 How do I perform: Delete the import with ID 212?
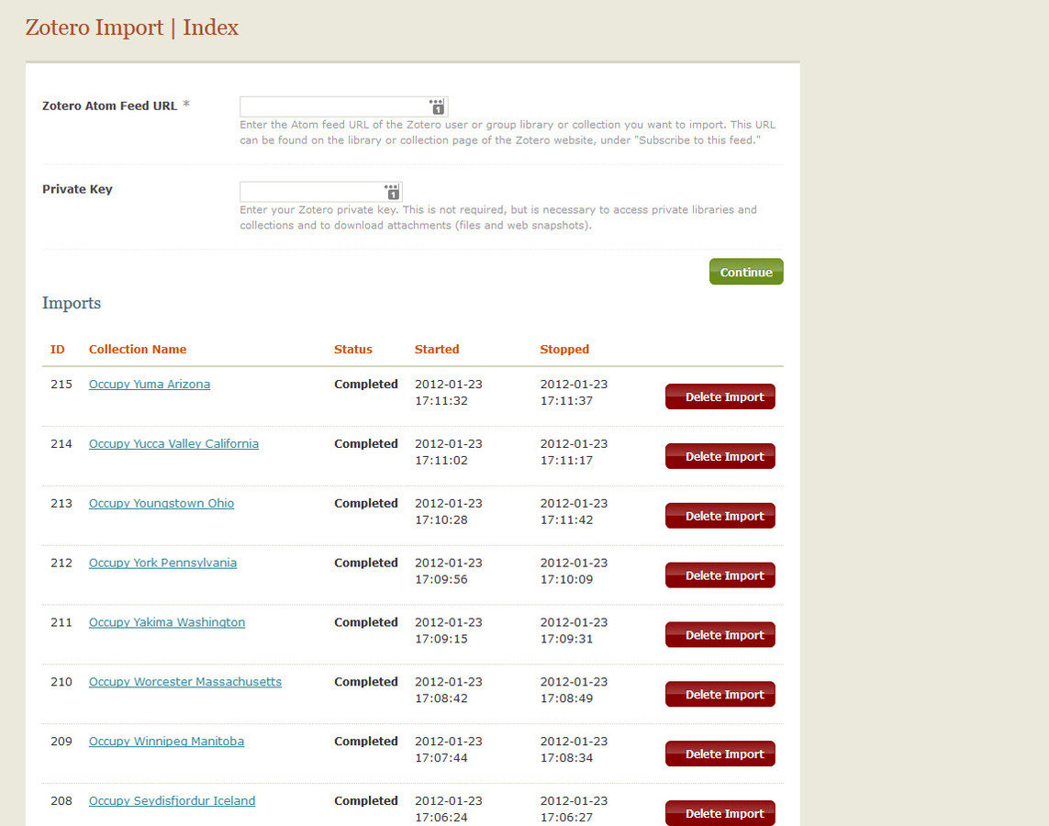pyautogui.click(x=720, y=575)
